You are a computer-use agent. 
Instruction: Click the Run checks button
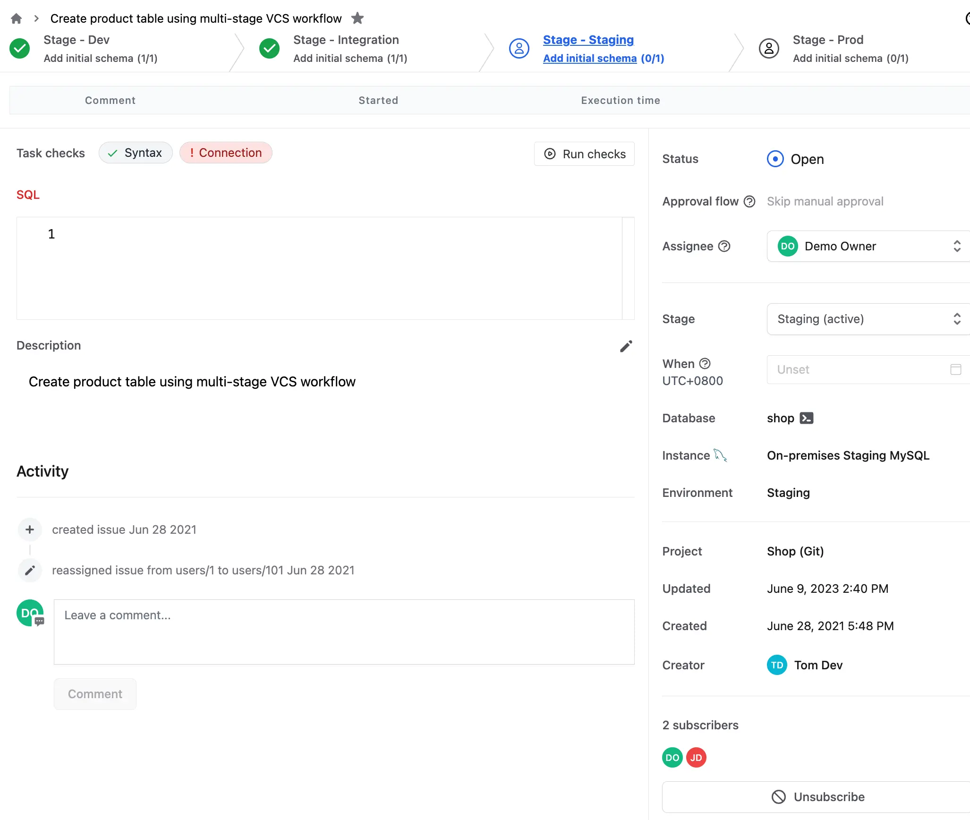click(x=584, y=154)
